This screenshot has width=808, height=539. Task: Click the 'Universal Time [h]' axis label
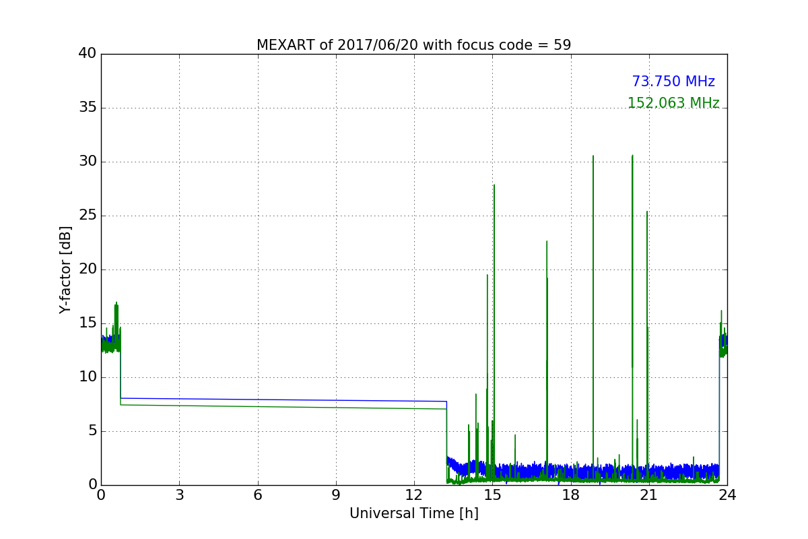click(x=414, y=513)
